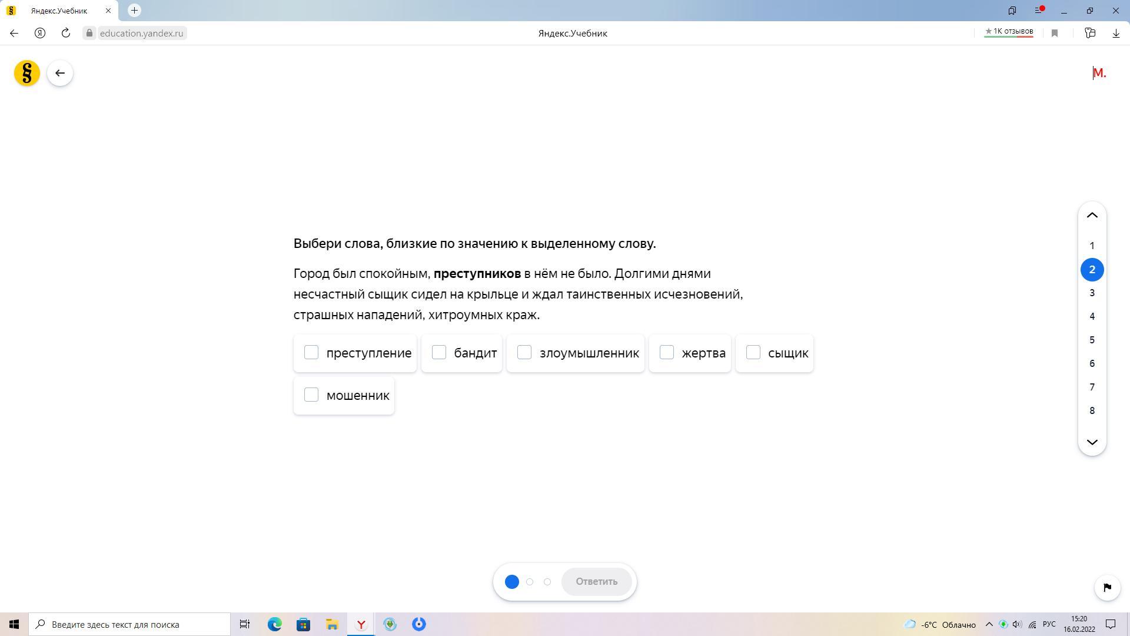Screen dimensions: 1130x636
Task: Check the 'злоумышленник' checkbox
Action: (524, 352)
